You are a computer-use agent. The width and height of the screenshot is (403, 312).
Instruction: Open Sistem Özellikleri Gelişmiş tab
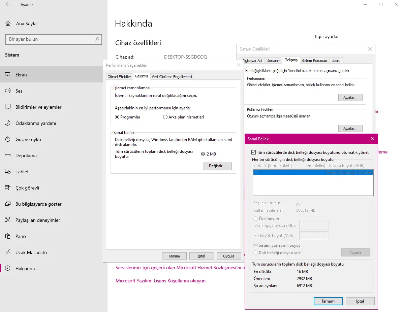point(291,60)
